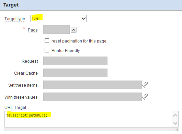Click the Clear Cache text field

tap(75, 73)
